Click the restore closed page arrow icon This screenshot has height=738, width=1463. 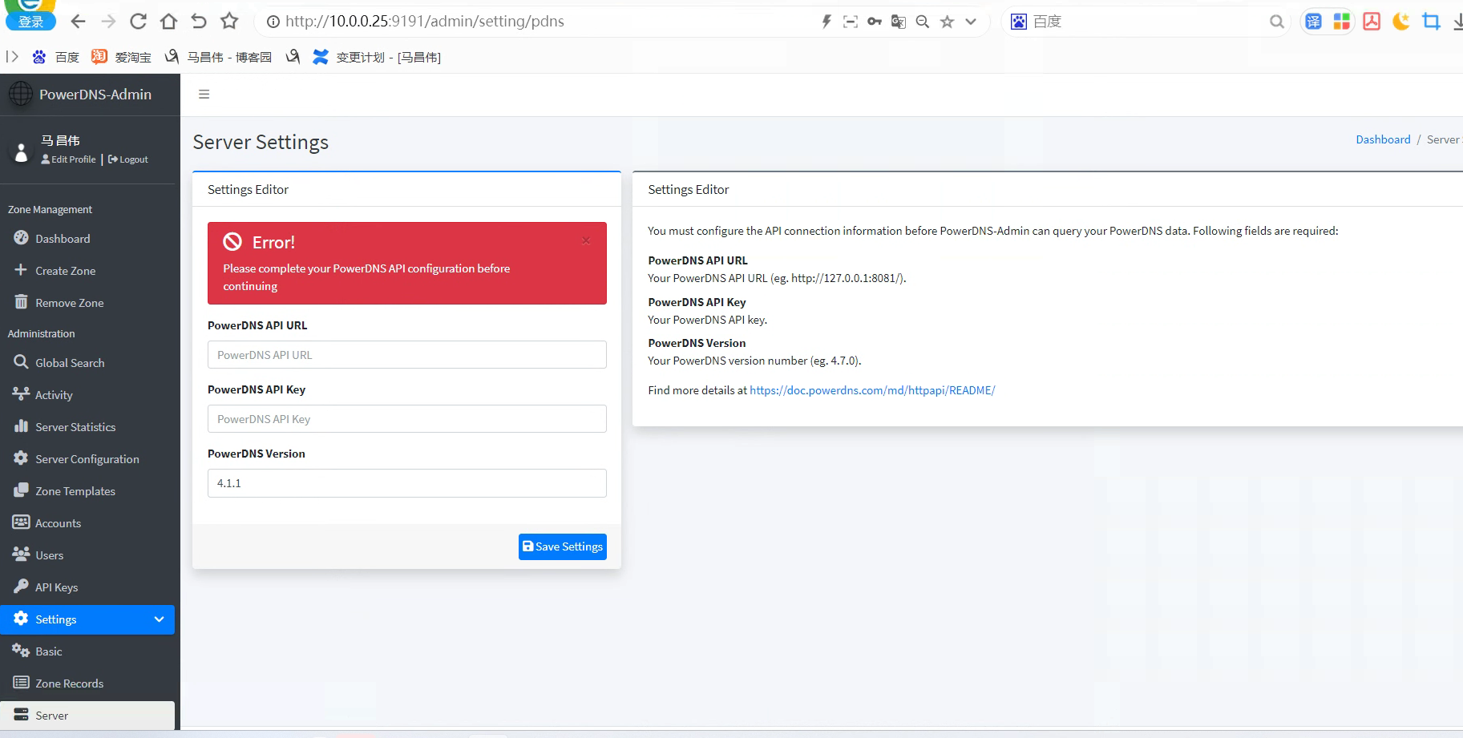pyautogui.click(x=199, y=22)
